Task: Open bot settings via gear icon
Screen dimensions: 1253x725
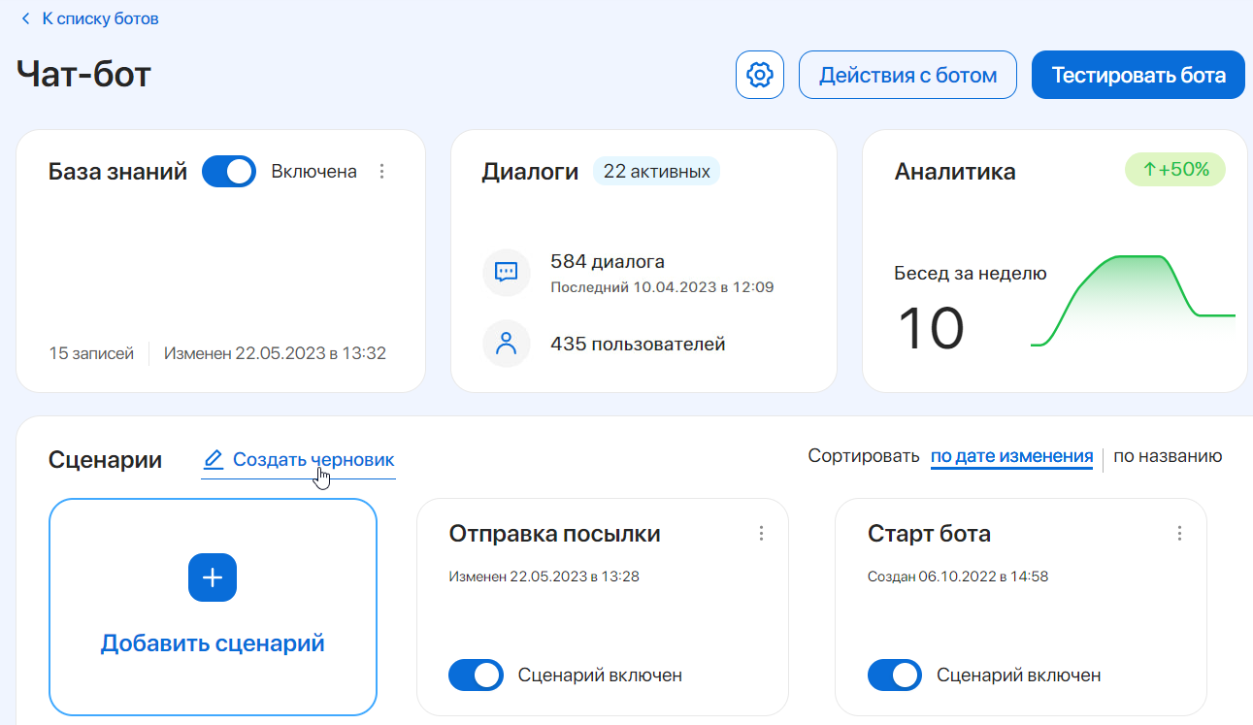Action: pyautogui.click(x=760, y=74)
